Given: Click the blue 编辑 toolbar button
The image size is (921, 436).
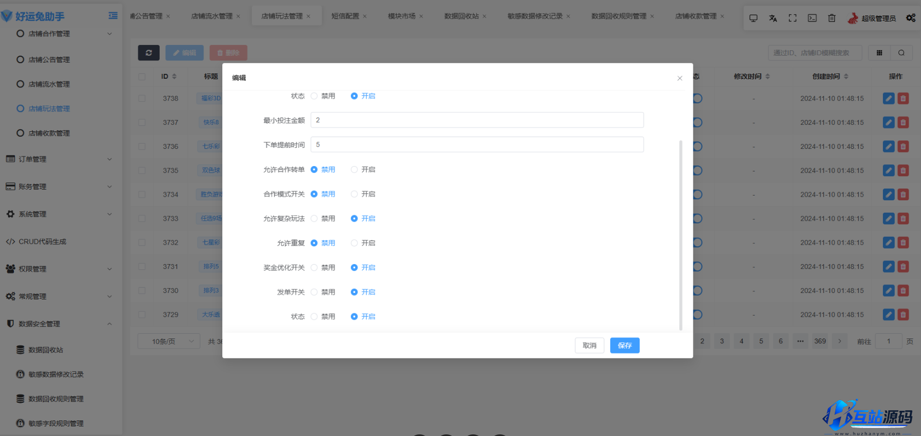Looking at the screenshot, I should (x=184, y=52).
